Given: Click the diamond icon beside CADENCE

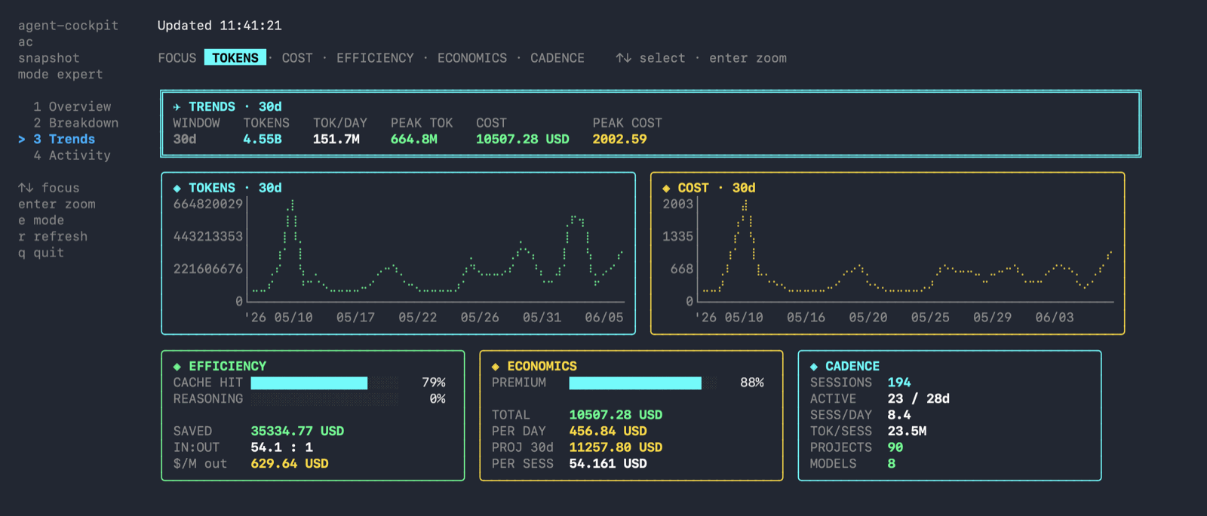Looking at the screenshot, I should [x=814, y=367].
